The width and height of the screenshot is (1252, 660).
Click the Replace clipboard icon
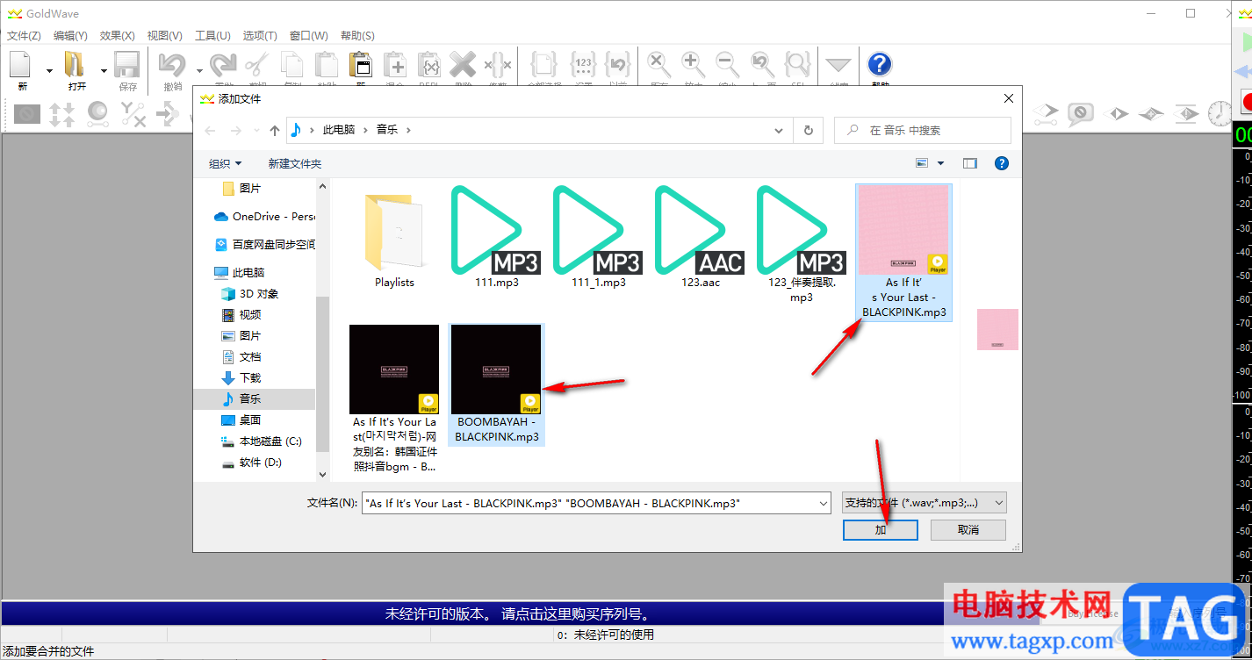[x=429, y=66]
